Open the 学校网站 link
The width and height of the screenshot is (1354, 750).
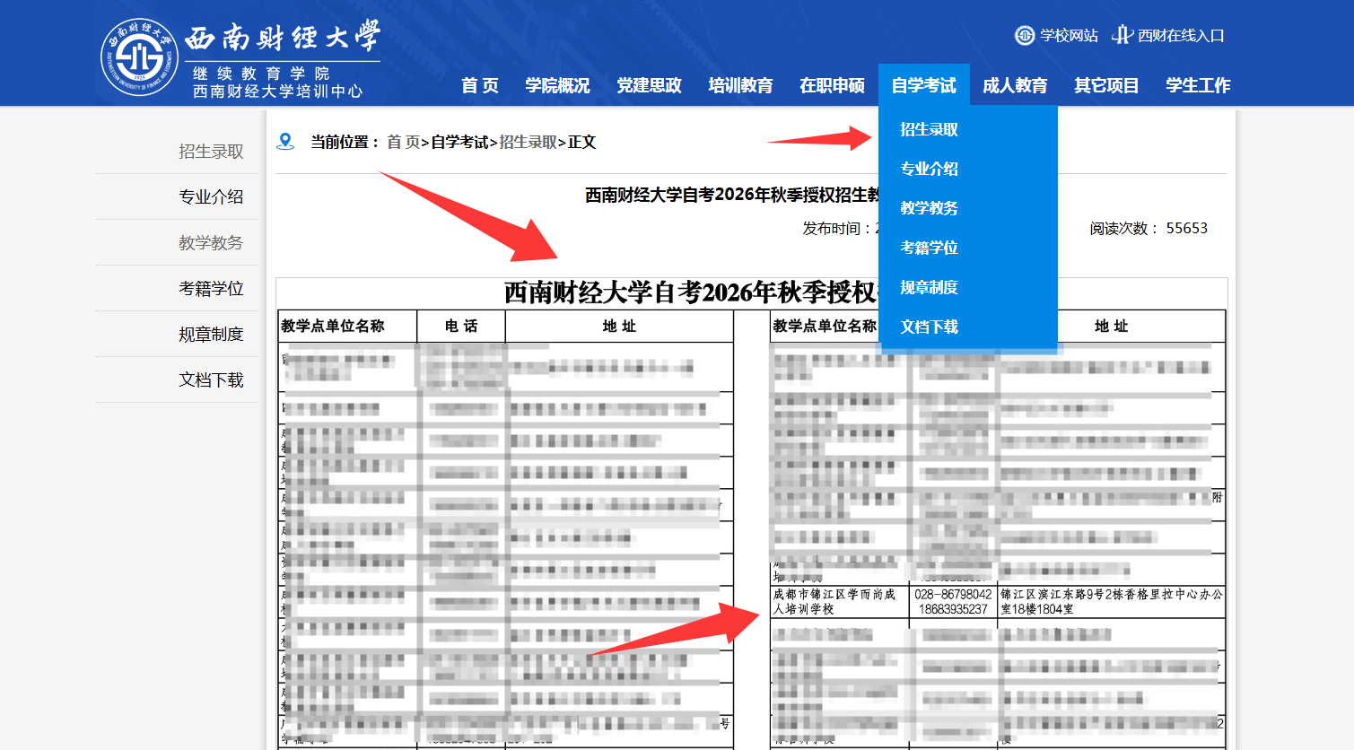pyautogui.click(x=1069, y=36)
